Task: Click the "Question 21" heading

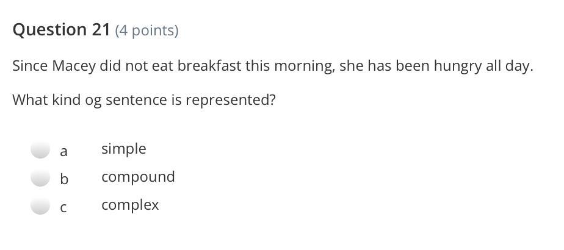Action: pos(61,30)
